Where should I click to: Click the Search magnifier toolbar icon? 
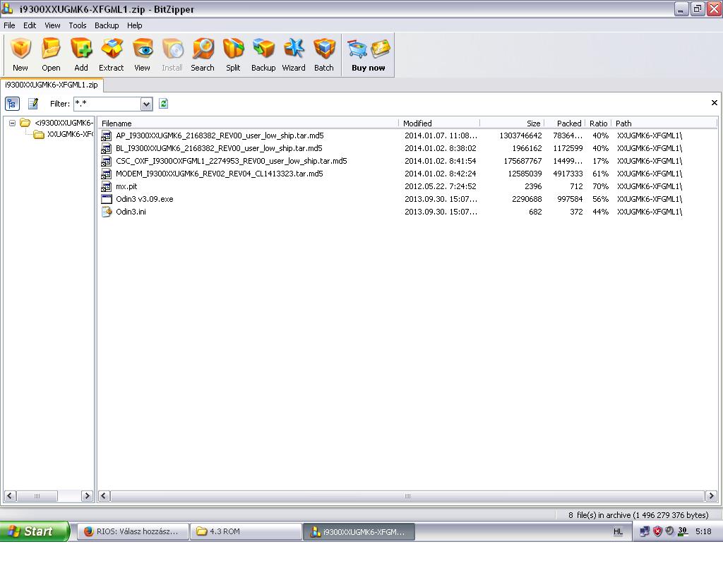point(203,49)
